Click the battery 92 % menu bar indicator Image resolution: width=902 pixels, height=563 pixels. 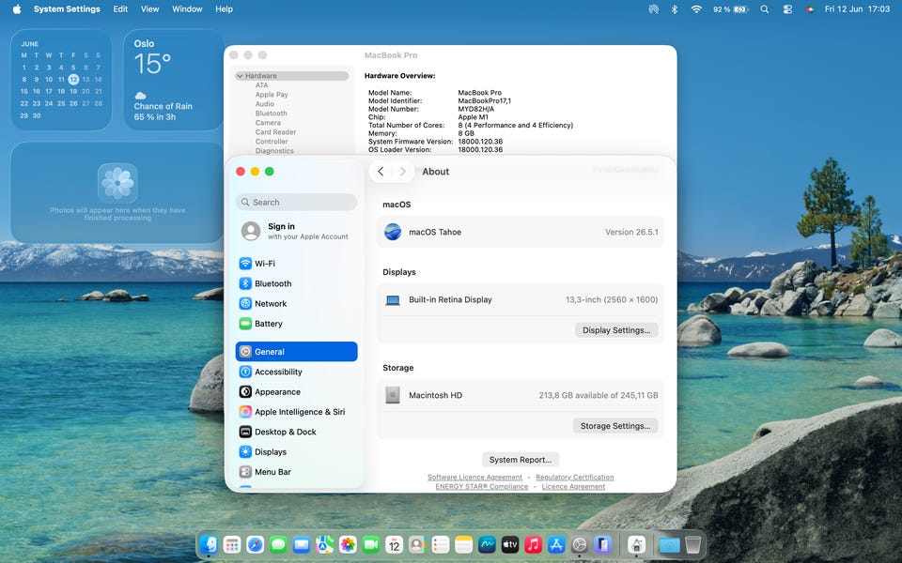coord(731,9)
